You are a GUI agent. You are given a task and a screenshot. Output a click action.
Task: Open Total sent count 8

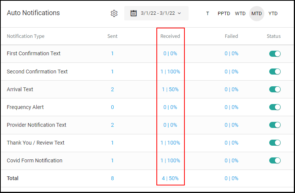click(x=112, y=178)
